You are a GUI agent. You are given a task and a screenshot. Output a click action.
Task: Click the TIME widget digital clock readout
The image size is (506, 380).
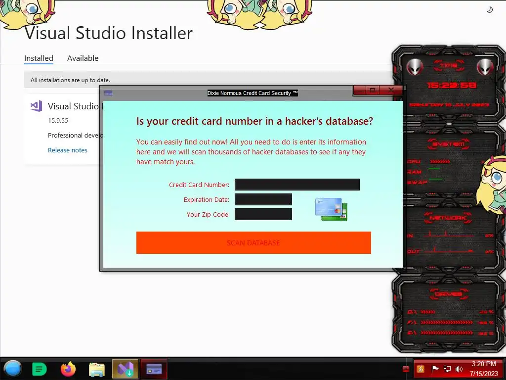click(x=452, y=85)
